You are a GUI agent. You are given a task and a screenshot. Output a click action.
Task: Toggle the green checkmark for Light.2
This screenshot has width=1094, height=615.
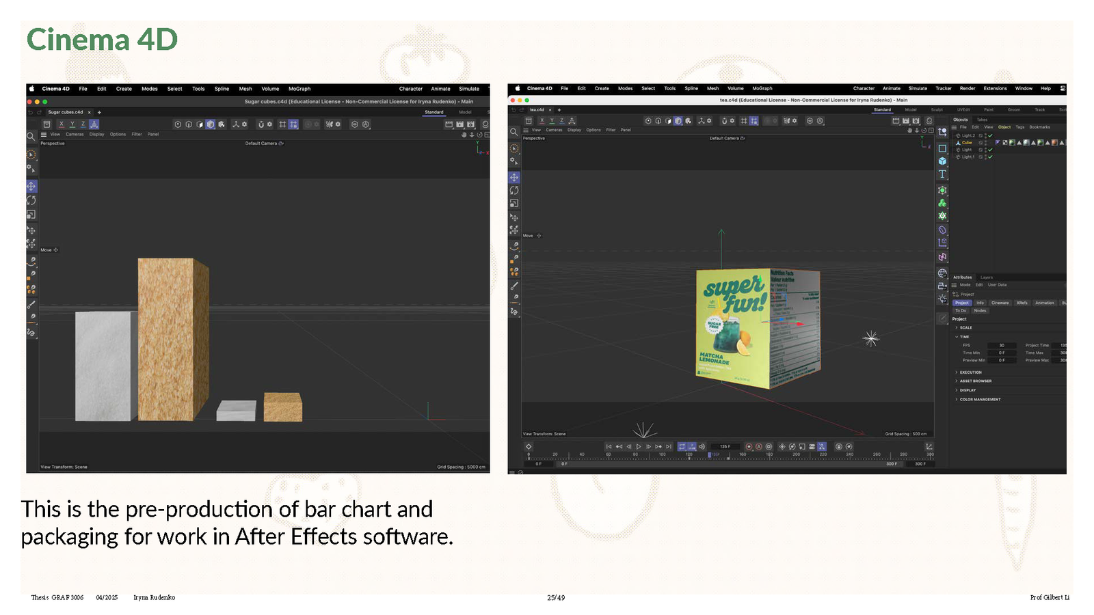(x=990, y=135)
